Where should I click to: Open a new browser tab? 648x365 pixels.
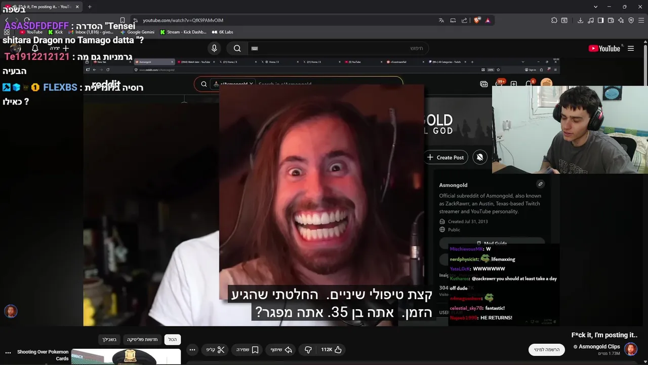pos(90,7)
